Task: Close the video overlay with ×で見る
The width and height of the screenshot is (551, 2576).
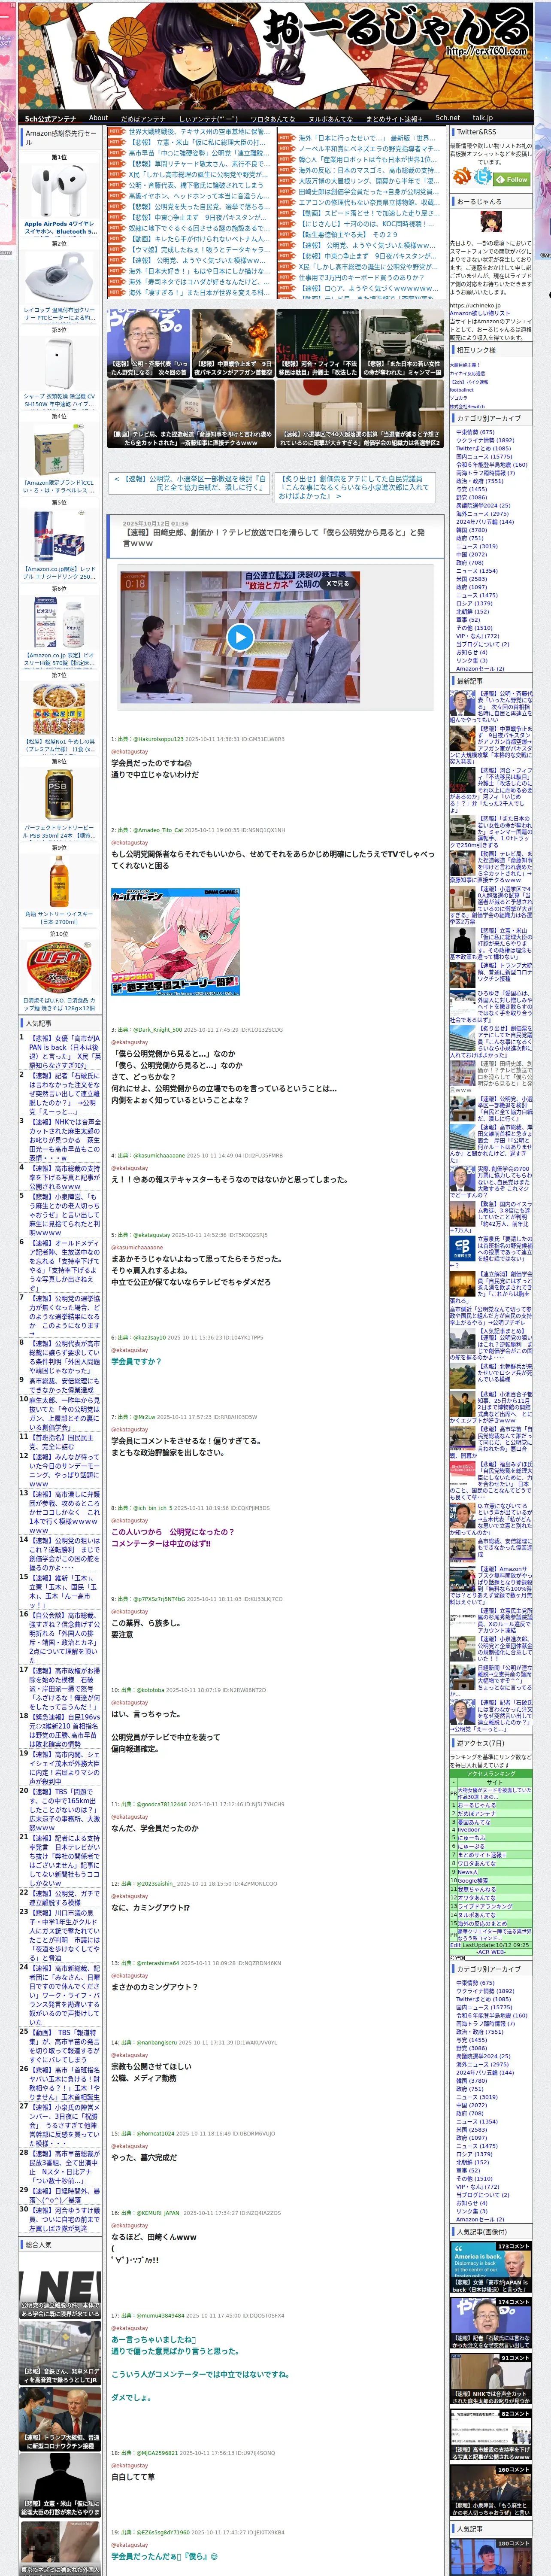Action: point(338,583)
